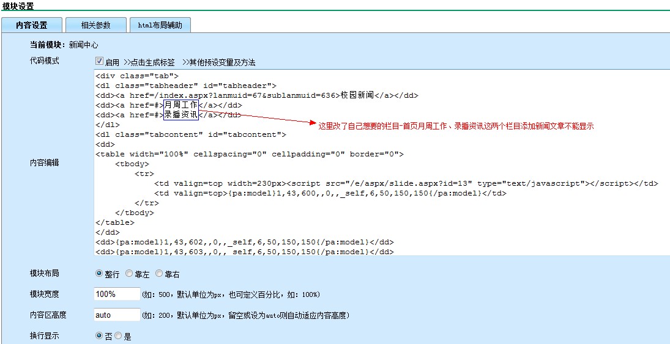Click the 模块宽度 input showing 100%

click(117, 294)
